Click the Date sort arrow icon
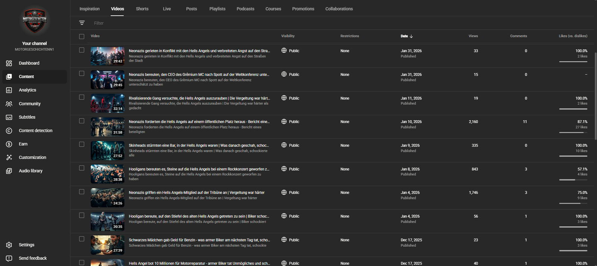 coord(411,36)
